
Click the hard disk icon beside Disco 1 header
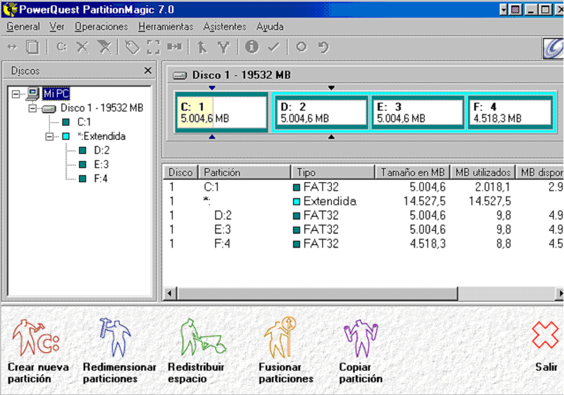(x=180, y=75)
